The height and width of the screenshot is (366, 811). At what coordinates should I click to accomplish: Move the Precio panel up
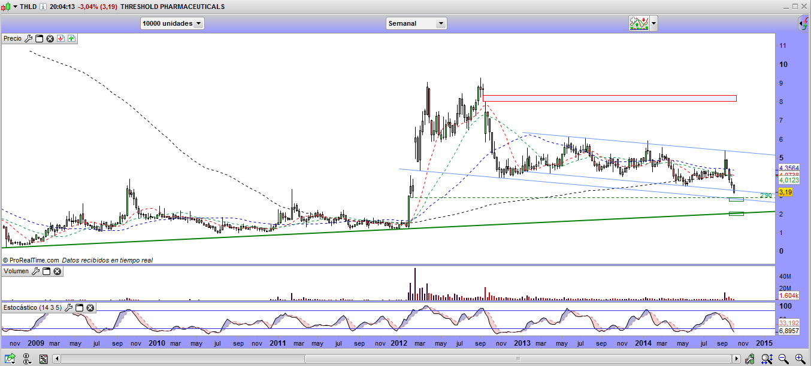tap(71, 38)
